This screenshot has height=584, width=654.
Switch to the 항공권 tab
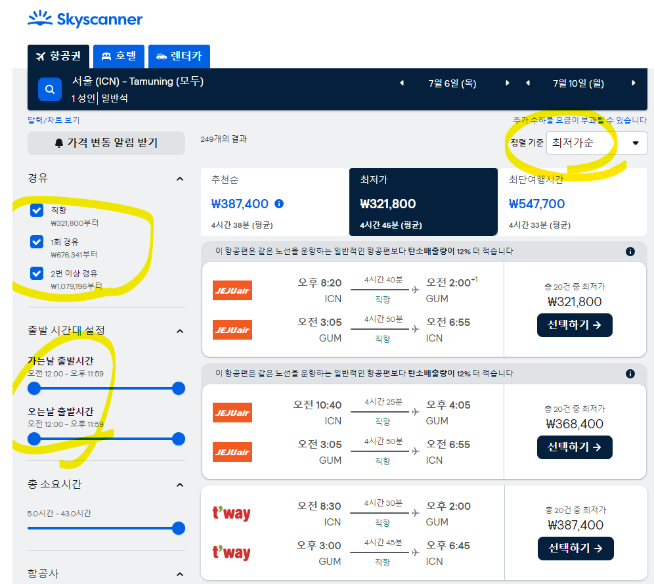(58, 56)
